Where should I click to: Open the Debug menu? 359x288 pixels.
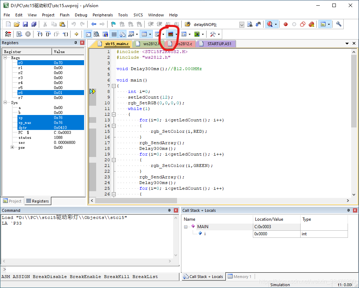click(x=81, y=15)
